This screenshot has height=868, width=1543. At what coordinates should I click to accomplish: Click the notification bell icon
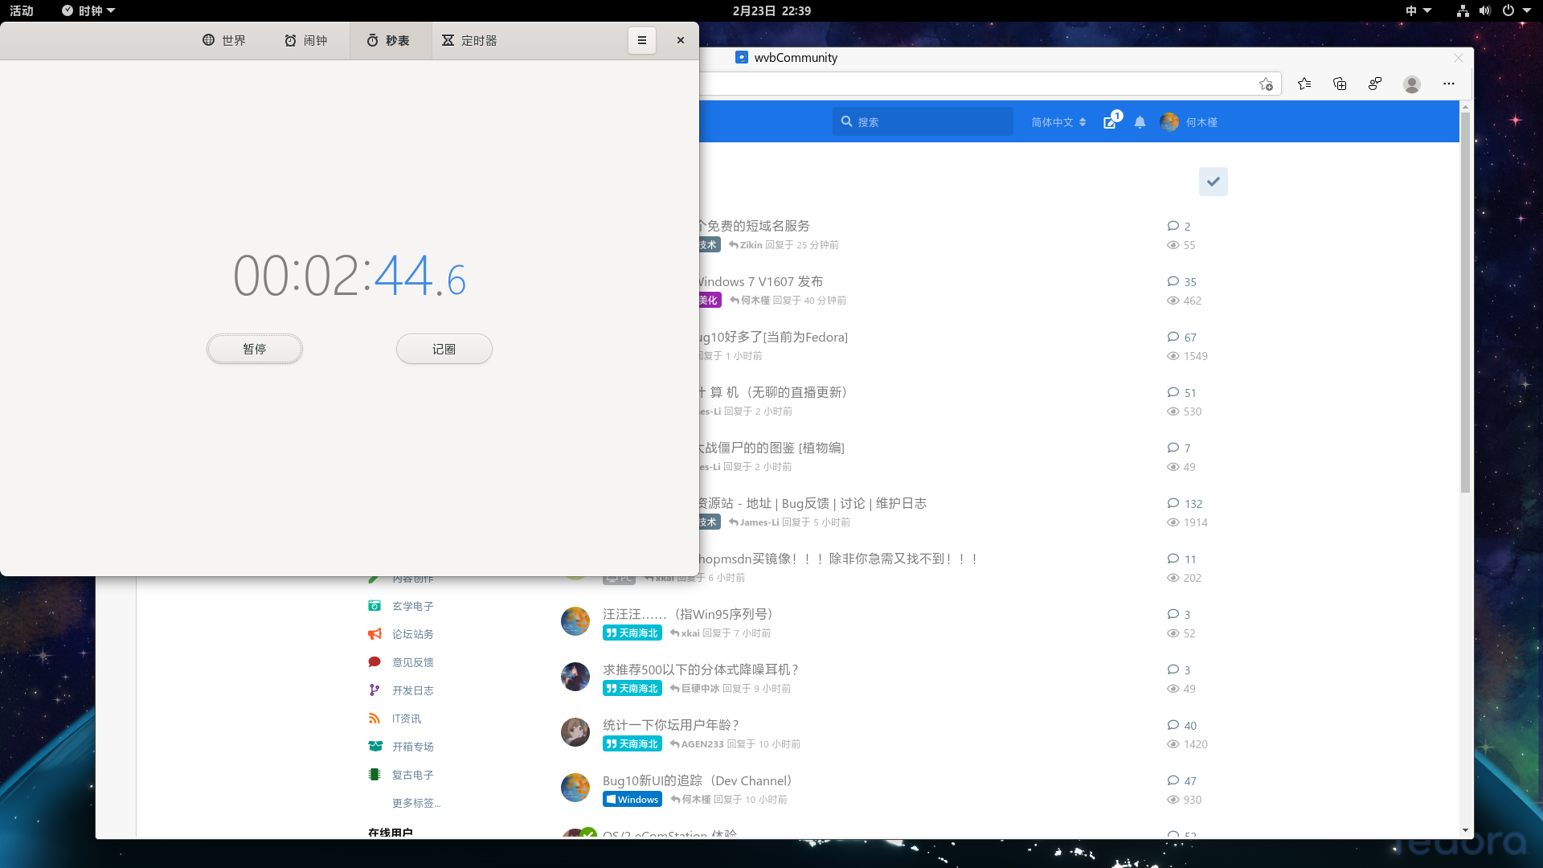(1140, 122)
